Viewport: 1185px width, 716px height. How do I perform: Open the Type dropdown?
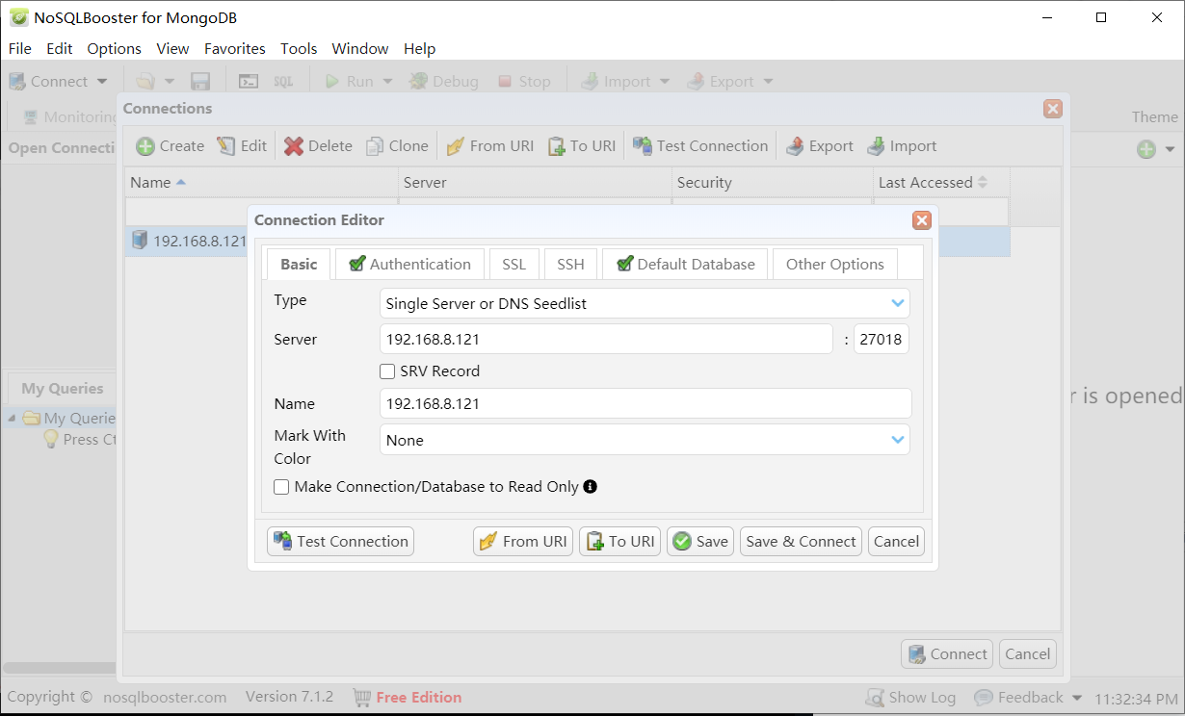coord(898,303)
